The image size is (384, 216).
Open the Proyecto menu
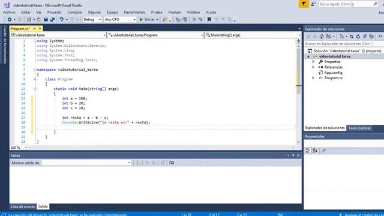click(x=55, y=12)
